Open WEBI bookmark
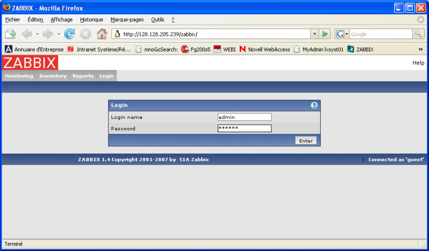The width and height of the screenshot is (429, 251). pos(225,49)
